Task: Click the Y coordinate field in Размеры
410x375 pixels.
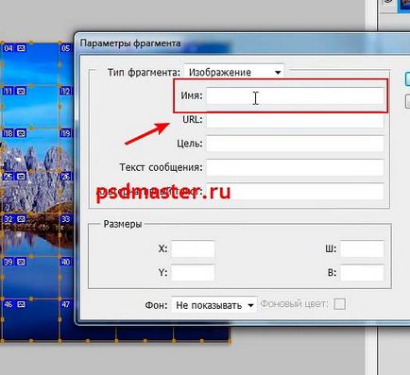Action: (x=193, y=272)
